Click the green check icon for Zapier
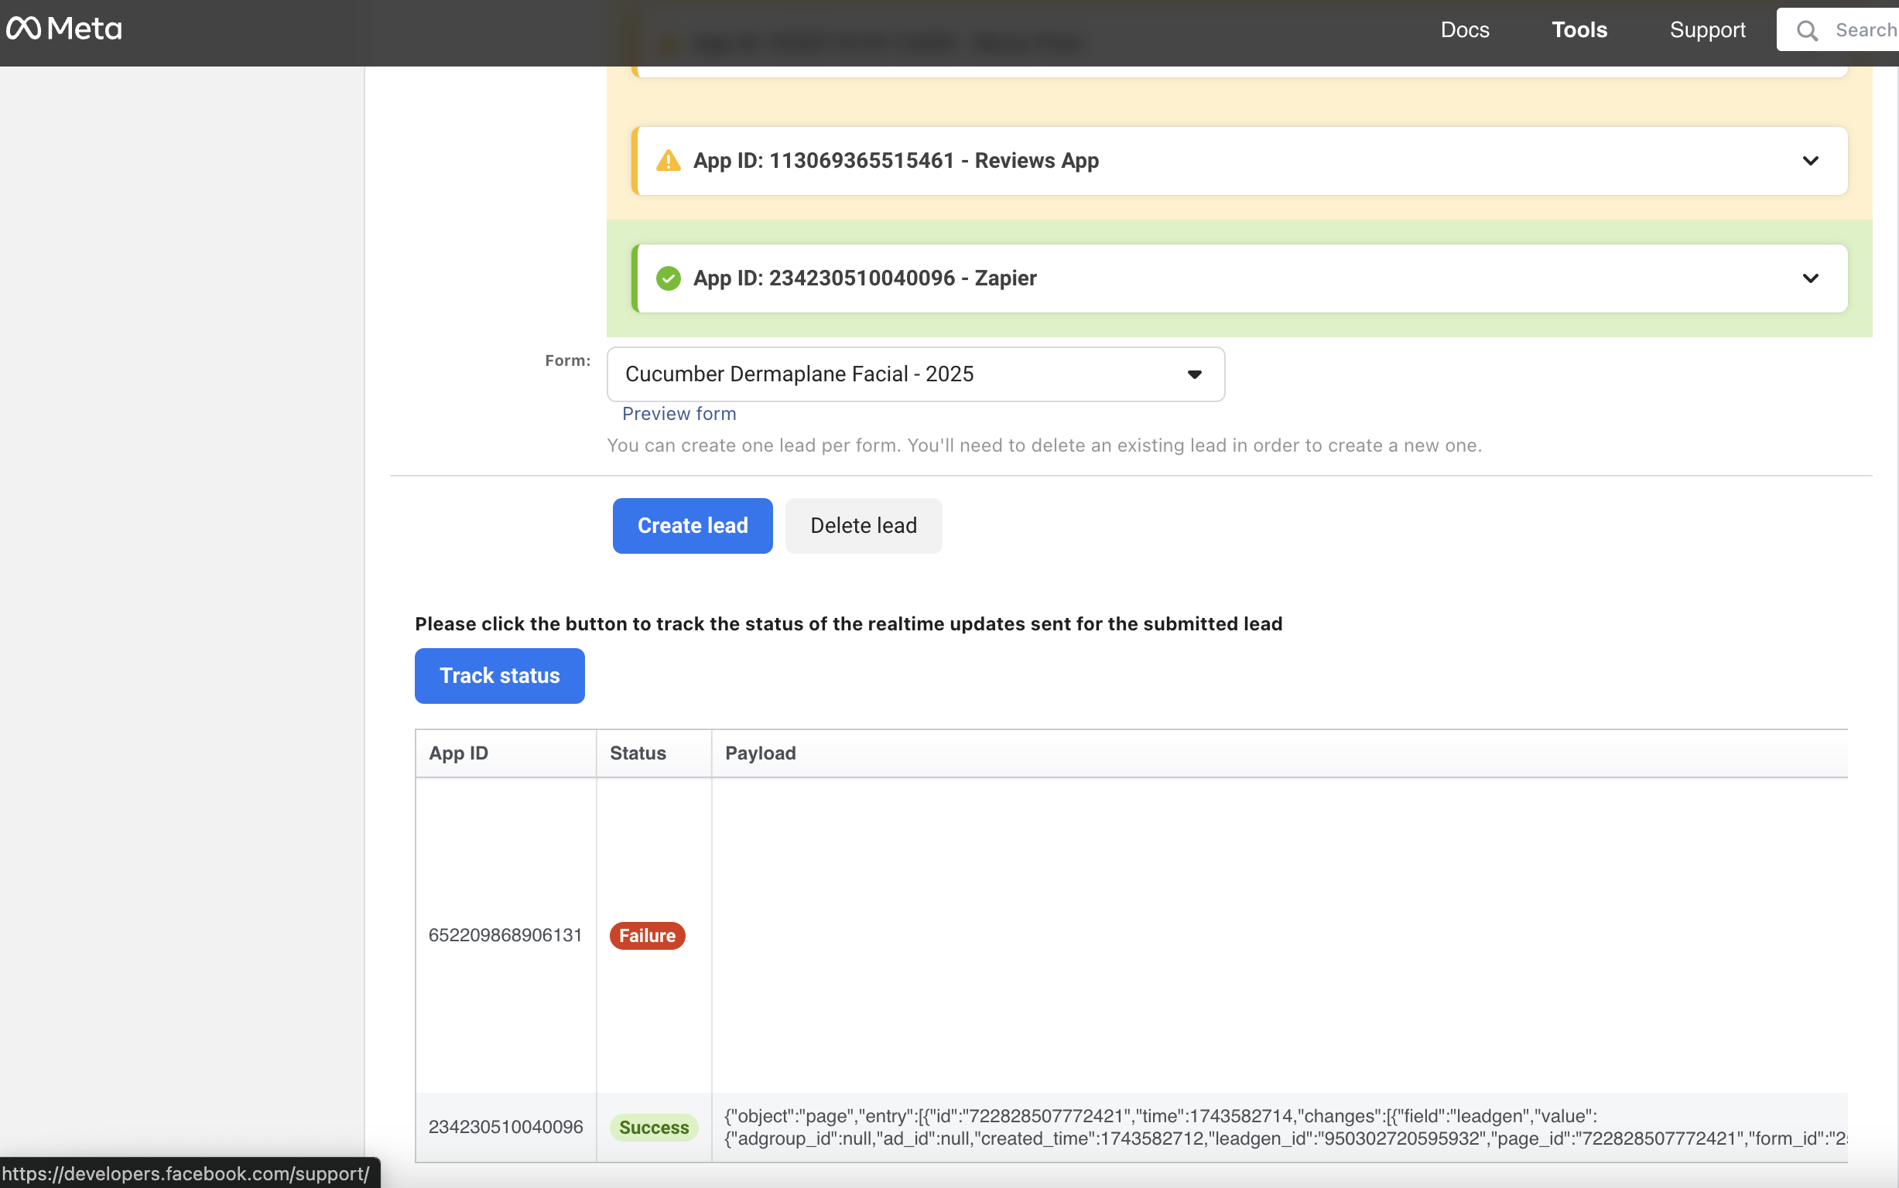This screenshot has height=1188, width=1899. coord(668,278)
